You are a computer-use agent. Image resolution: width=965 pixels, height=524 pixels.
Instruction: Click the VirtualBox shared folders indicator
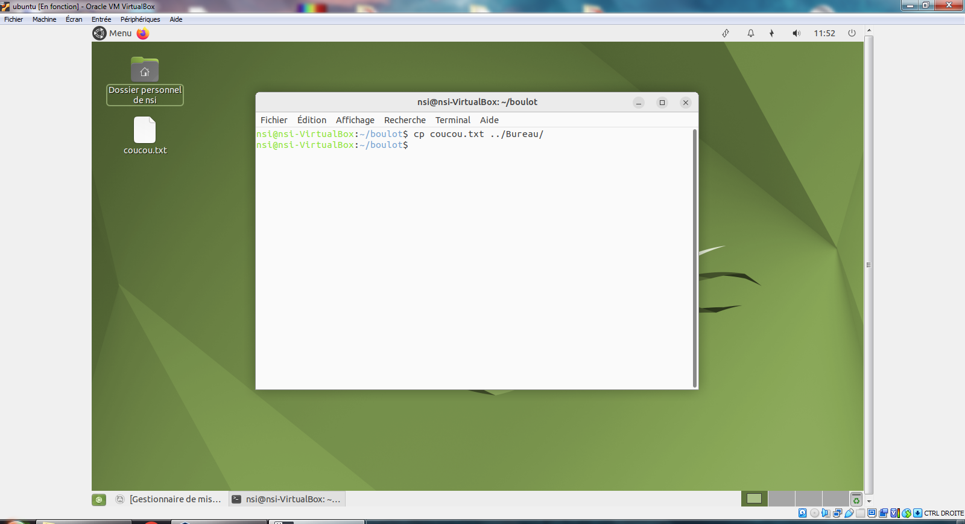tap(861, 513)
